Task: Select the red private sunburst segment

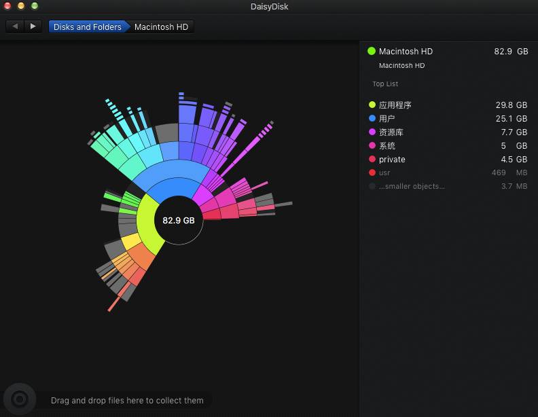Action: tap(211, 215)
